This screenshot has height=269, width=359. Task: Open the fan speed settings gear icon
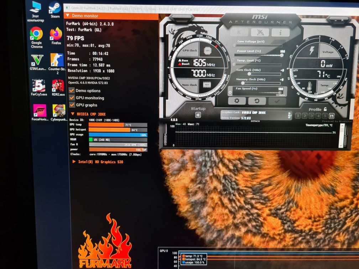[230, 92]
